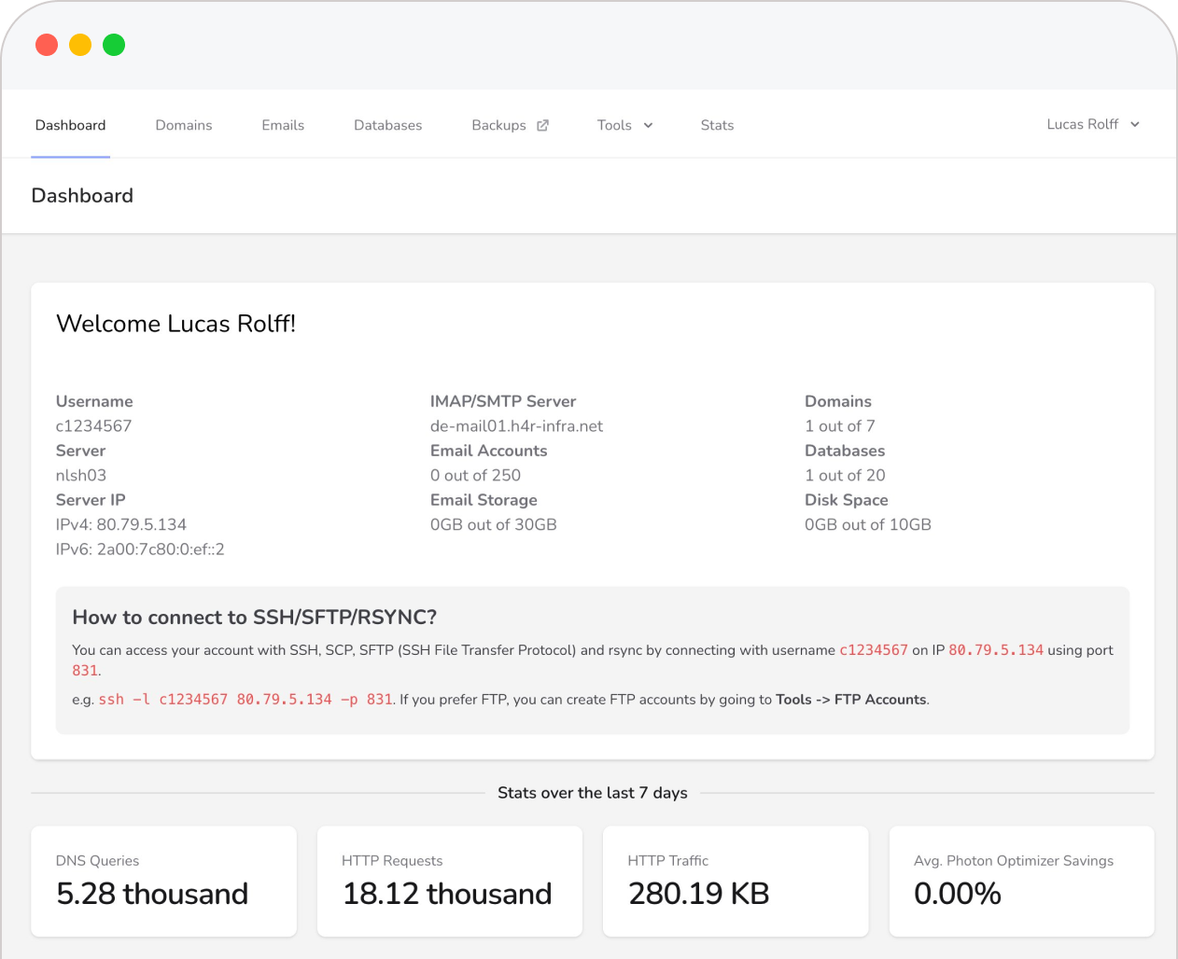Select the Dashboard tab
Viewport: 1178px width, 959px height.
click(70, 125)
